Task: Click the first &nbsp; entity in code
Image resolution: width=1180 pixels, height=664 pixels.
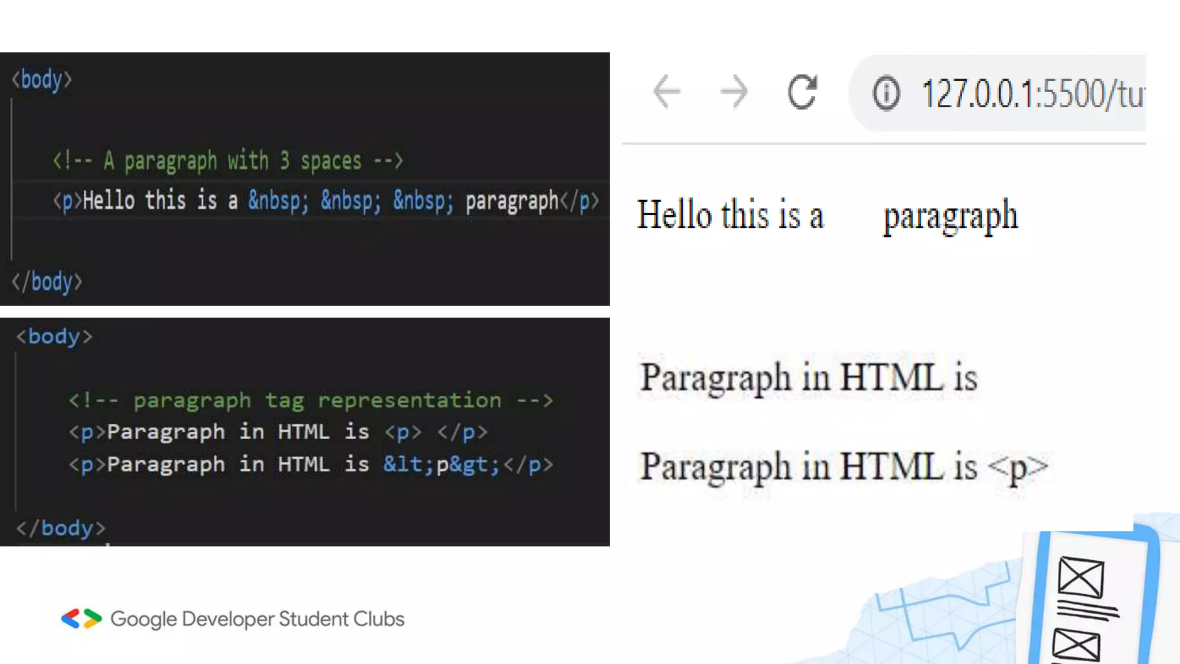Action: pyautogui.click(x=278, y=201)
